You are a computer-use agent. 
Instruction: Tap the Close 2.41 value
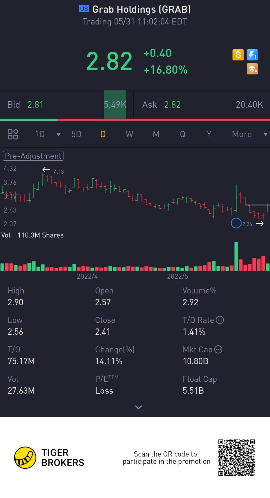point(102,332)
